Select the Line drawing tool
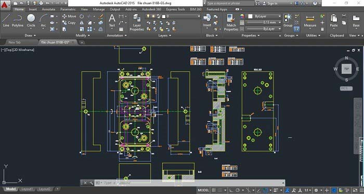This screenshot has width=364, height=194. click(6, 20)
